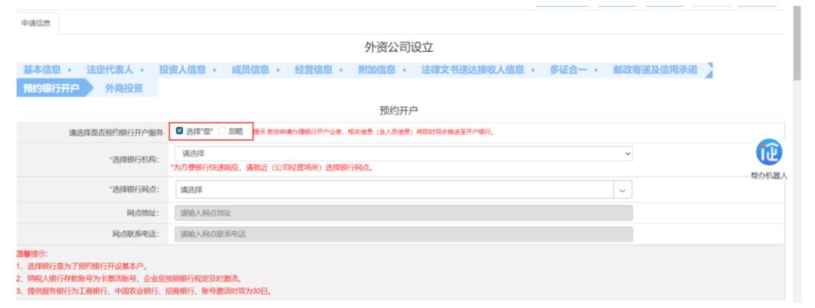Click the red hint about 就近选择银行网点
The width and height of the screenshot is (815, 308).
tap(272, 168)
